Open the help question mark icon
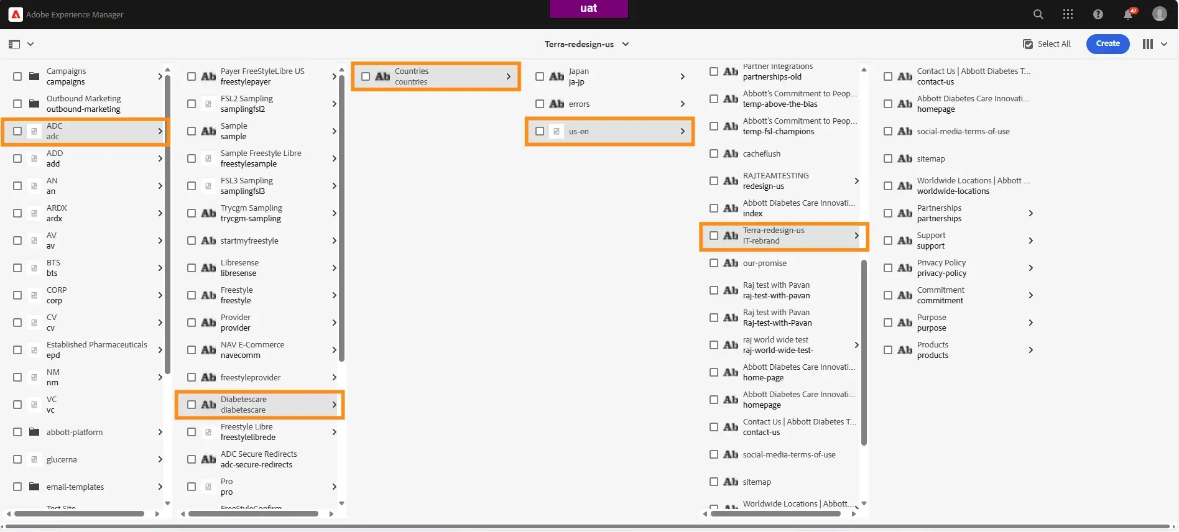1179x532 pixels. 1098,14
